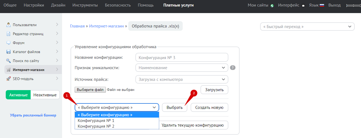Image resolution: width=361 pixels, height=138 pixels.
Task: Click the SEO-module rocket icon
Action: 8,79
